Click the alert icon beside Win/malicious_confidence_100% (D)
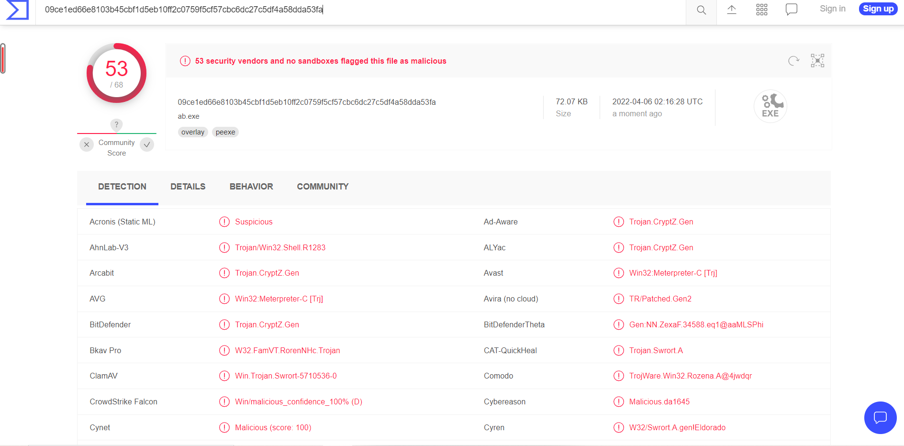This screenshot has height=446, width=904. [224, 402]
